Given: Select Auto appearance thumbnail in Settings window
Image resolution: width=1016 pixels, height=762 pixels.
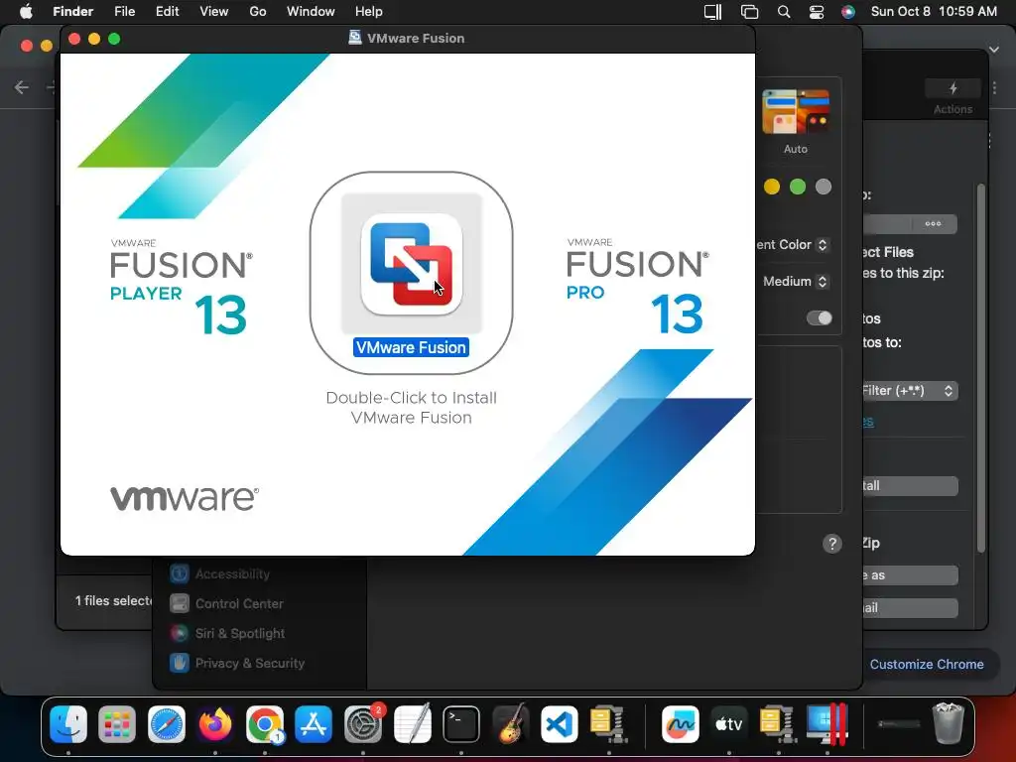Looking at the screenshot, I should pos(796,112).
